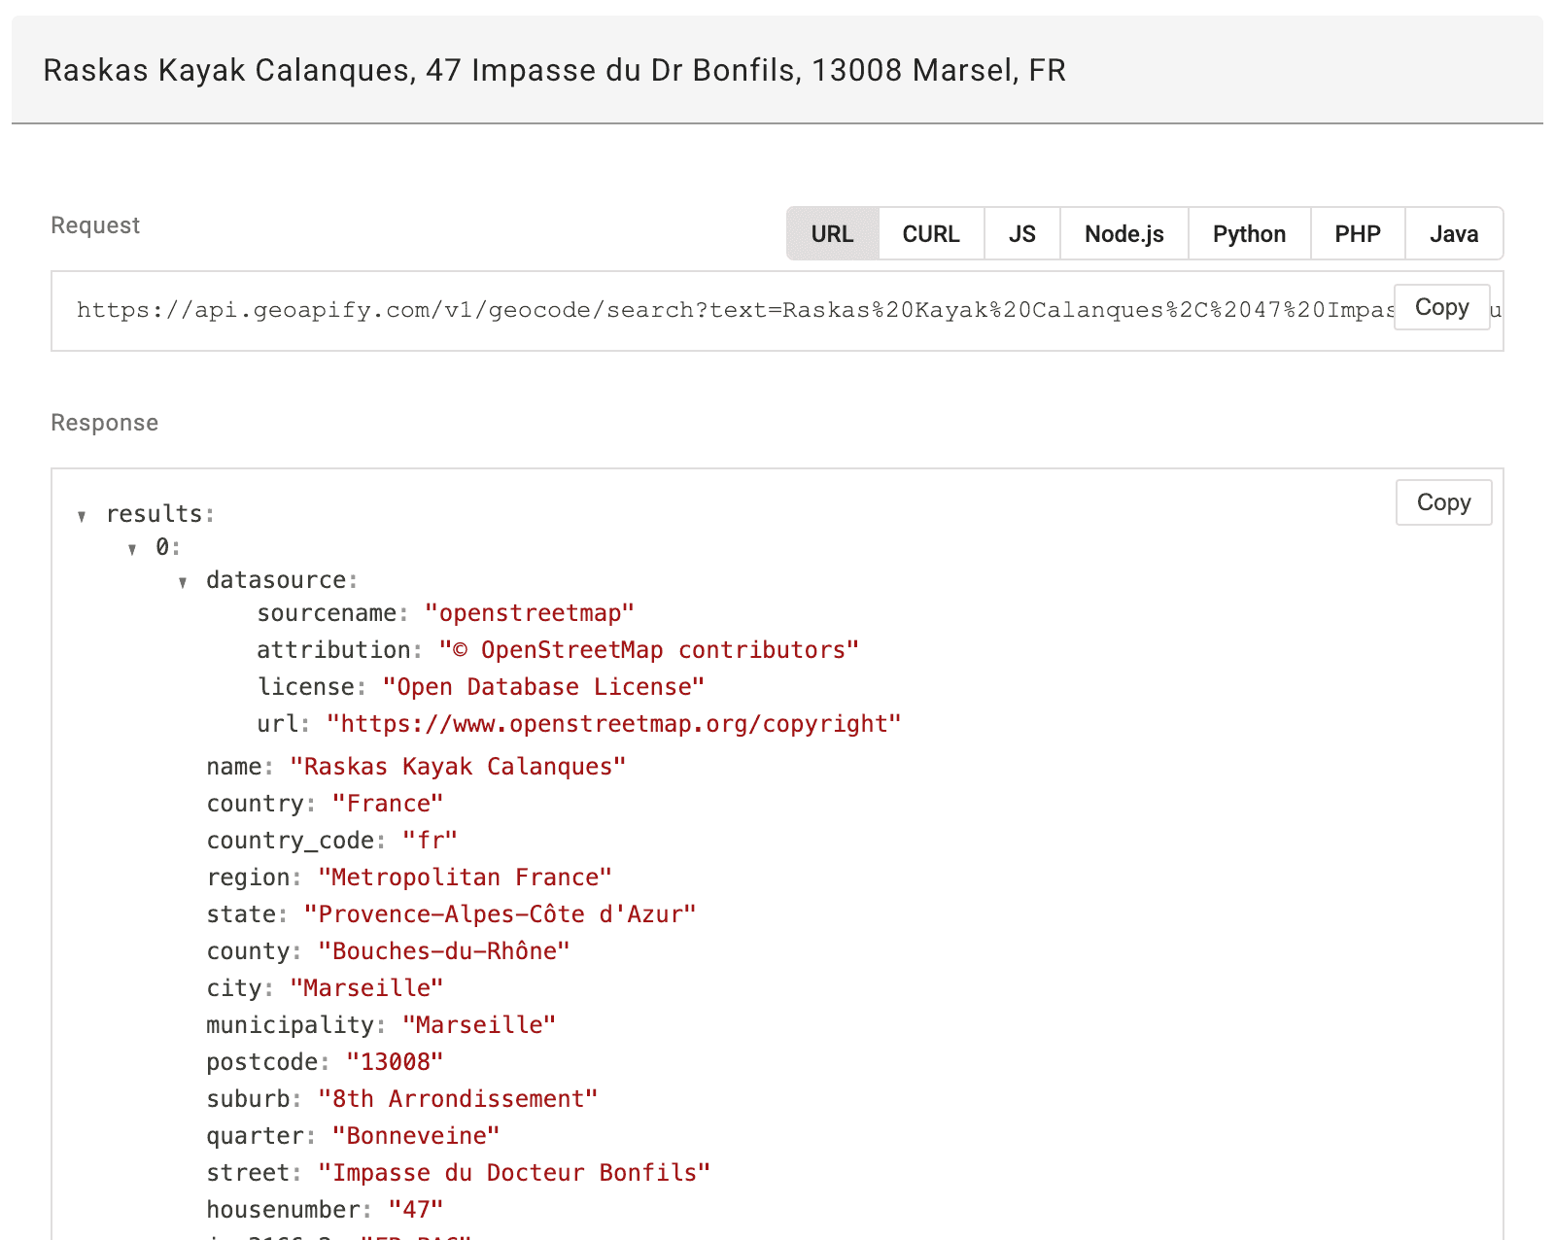Screen dimensions: 1555x1240
Task: Switch to the CURL tab
Action: click(931, 234)
